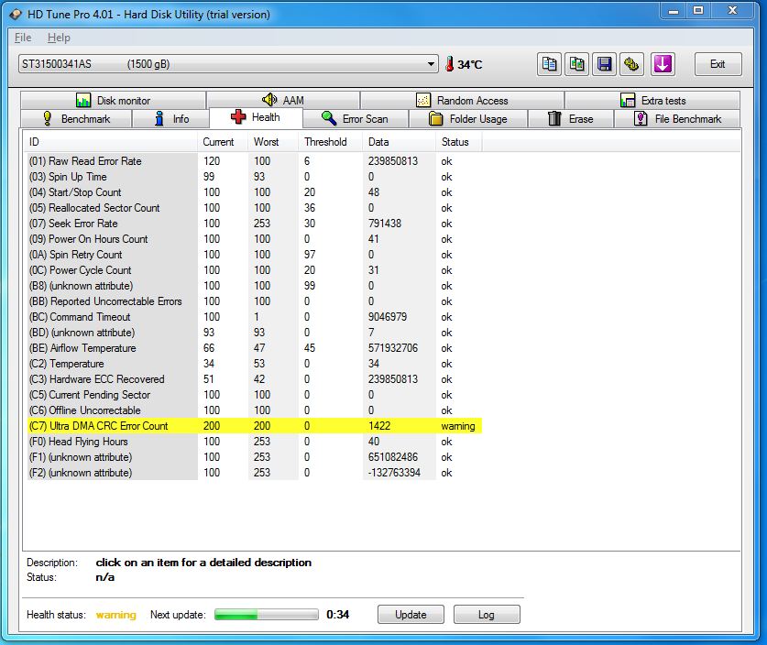Screen dimensions: 767x645
Task: Select the Offline Uncorrectable row
Action: pos(255,410)
